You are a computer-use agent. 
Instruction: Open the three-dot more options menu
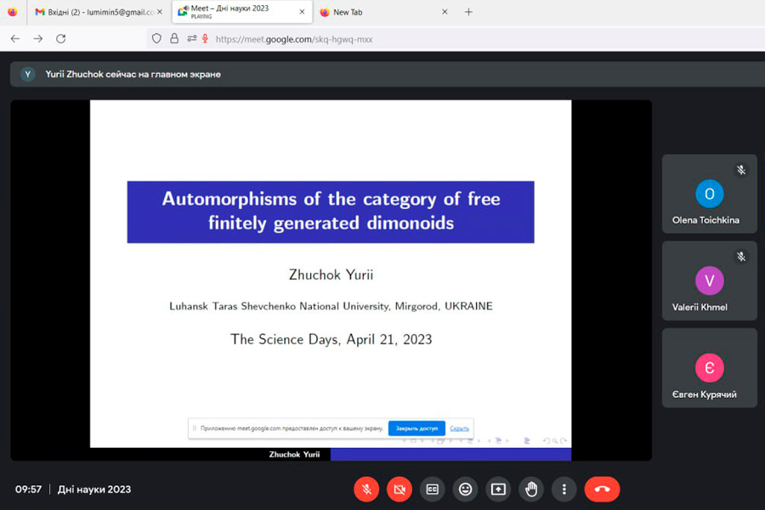(x=564, y=489)
